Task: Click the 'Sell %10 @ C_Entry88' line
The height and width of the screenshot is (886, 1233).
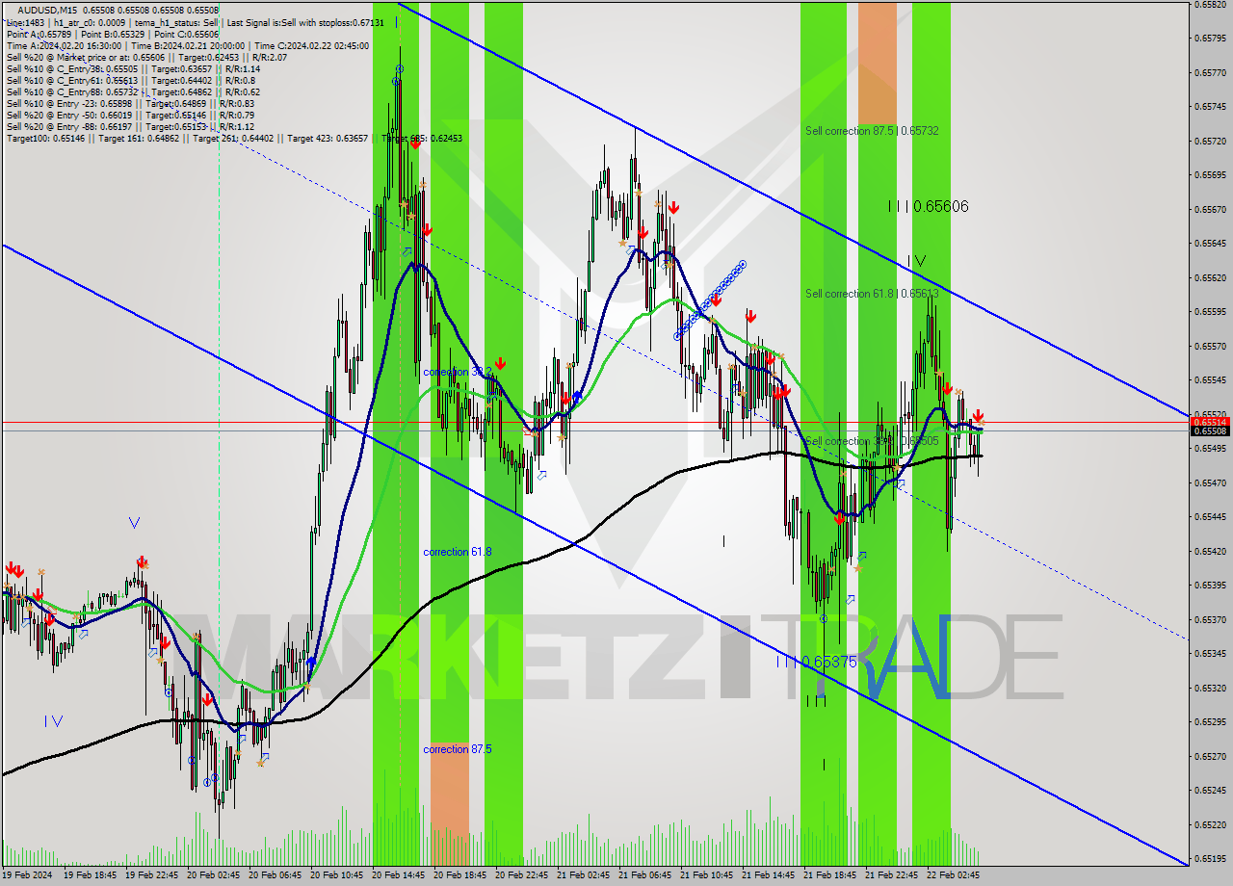Action: pyautogui.click(x=133, y=91)
